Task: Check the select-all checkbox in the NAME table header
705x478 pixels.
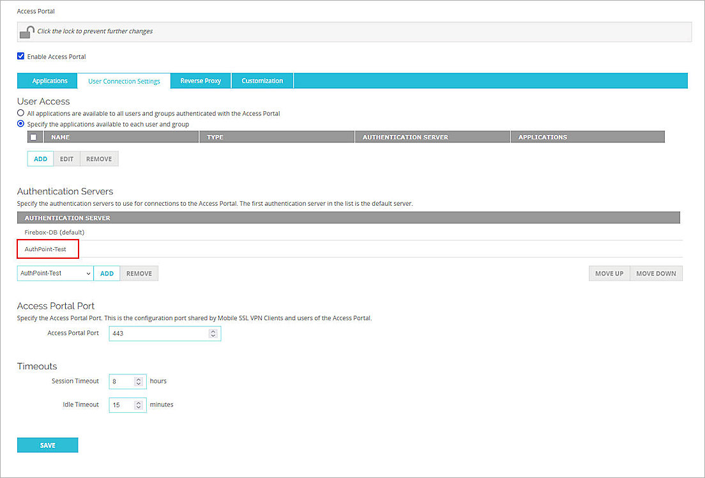Action: (x=34, y=136)
